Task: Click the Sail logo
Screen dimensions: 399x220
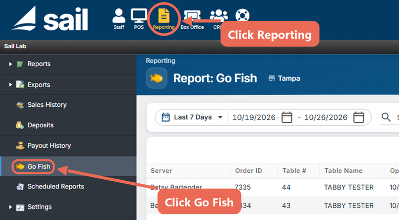Action: [x=50, y=18]
